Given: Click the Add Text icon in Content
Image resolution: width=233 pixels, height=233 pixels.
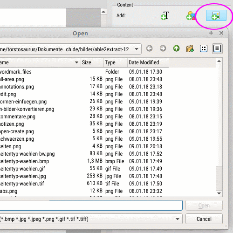Looking at the screenshot, I should (x=165, y=15).
